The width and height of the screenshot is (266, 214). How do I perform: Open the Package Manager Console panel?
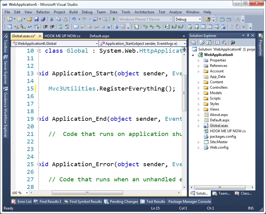point(189,202)
